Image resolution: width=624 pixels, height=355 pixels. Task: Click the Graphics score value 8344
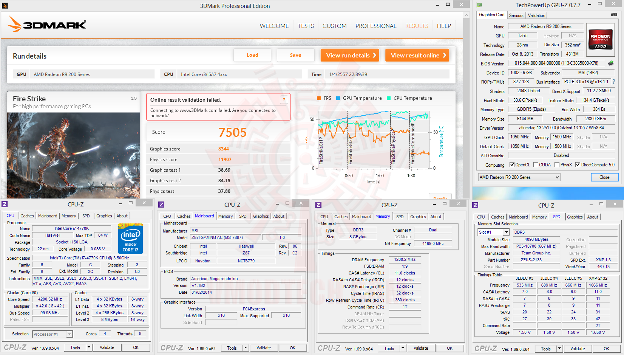click(x=224, y=149)
